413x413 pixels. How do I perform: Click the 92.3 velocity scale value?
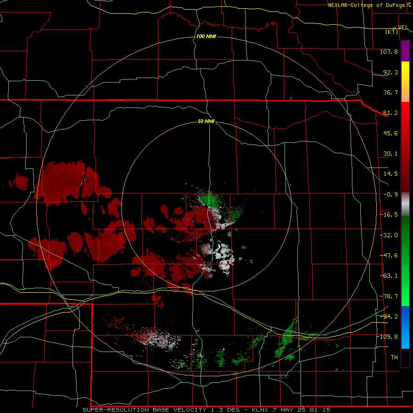coord(391,72)
